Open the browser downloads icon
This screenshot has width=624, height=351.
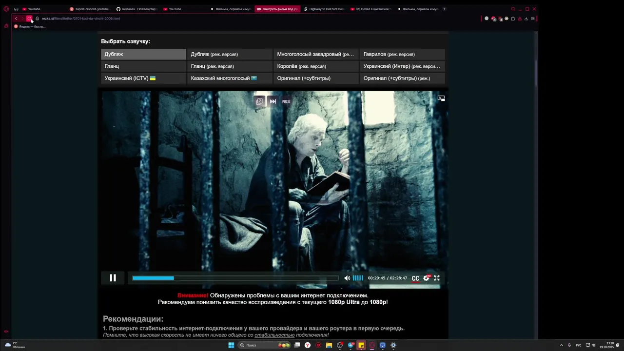coord(526,19)
